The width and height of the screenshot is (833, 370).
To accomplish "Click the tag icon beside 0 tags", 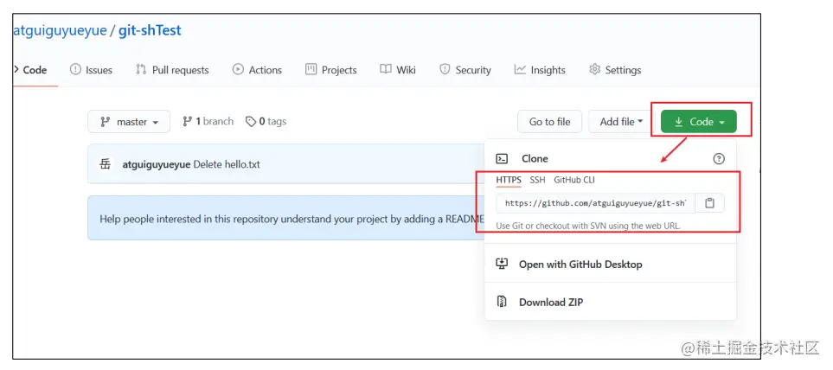I will (251, 122).
